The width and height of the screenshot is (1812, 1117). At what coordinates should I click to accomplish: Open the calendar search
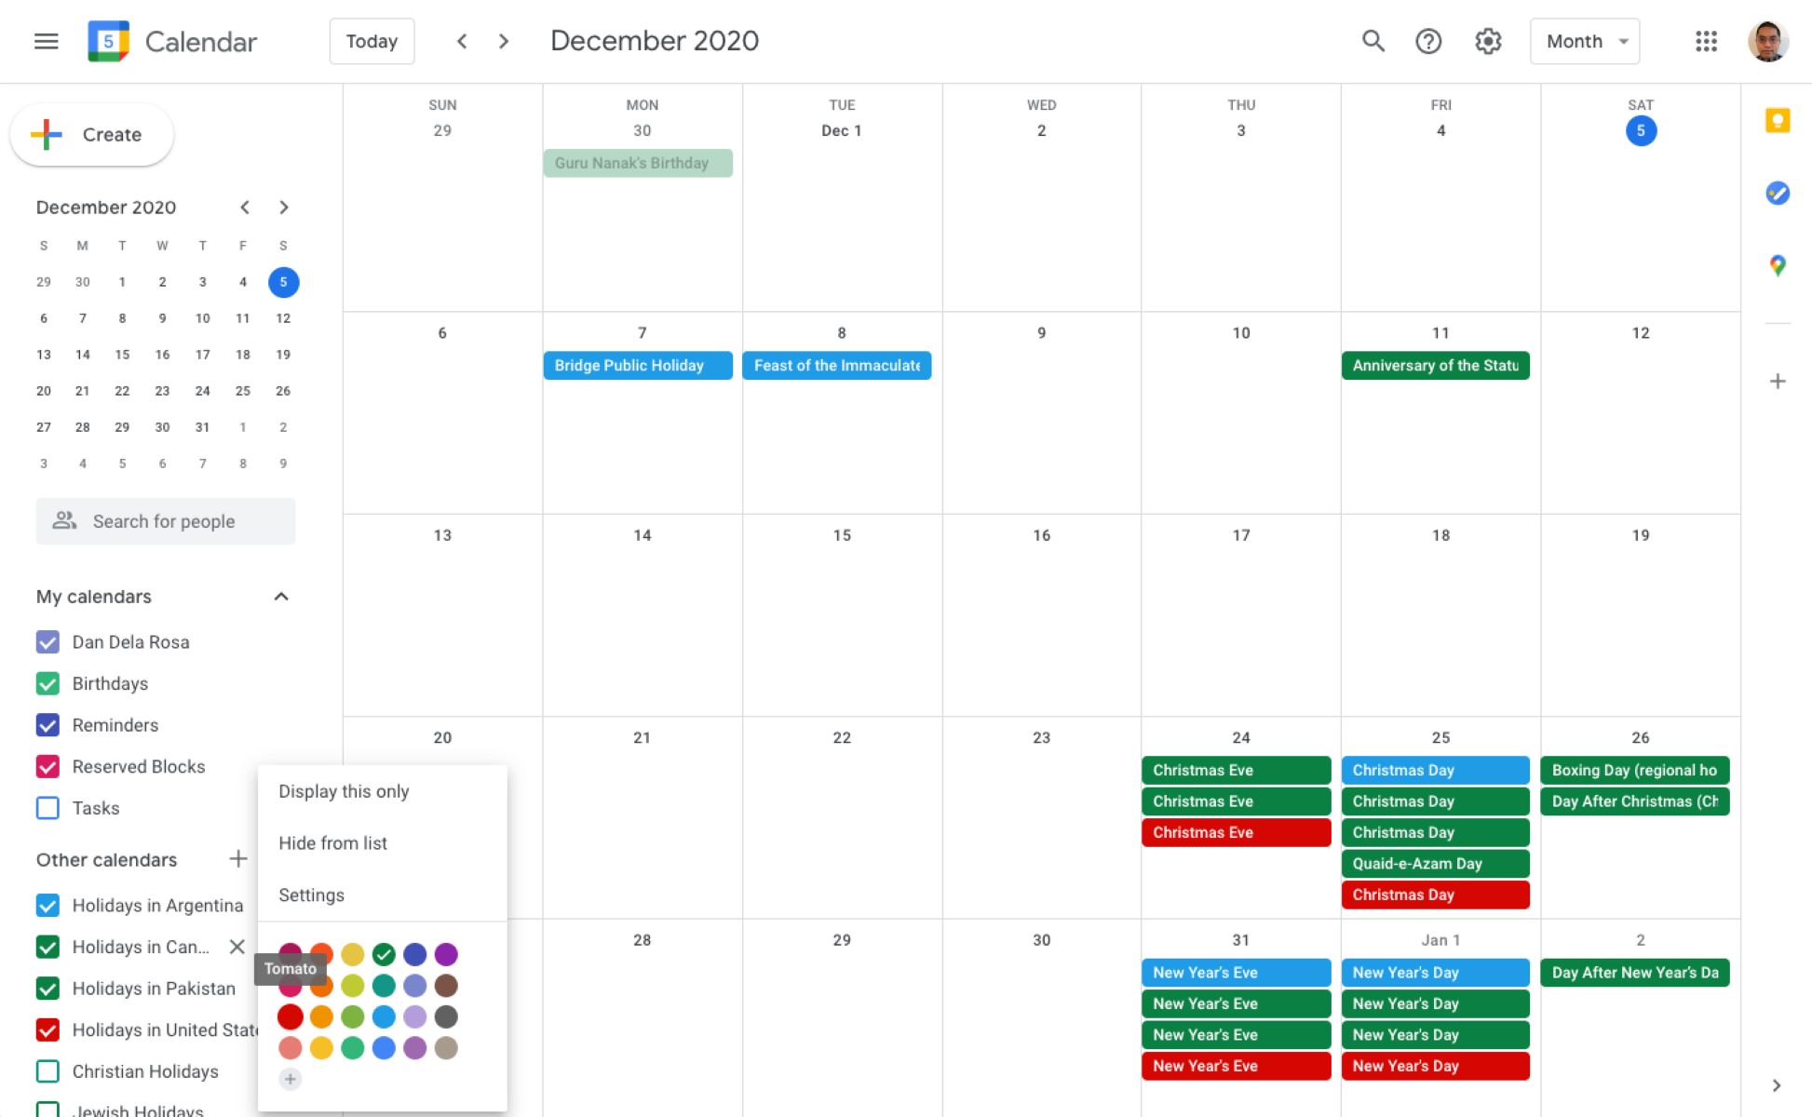[x=1373, y=41]
